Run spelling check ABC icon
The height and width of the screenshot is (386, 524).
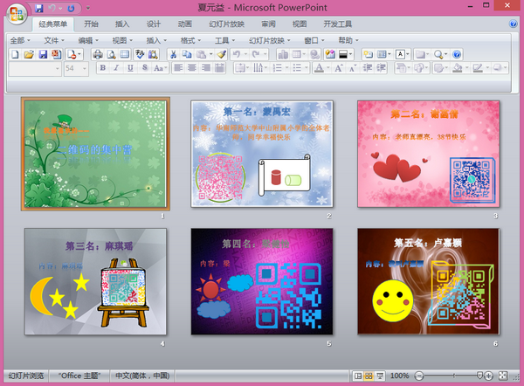pyautogui.click(x=140, y=54)
